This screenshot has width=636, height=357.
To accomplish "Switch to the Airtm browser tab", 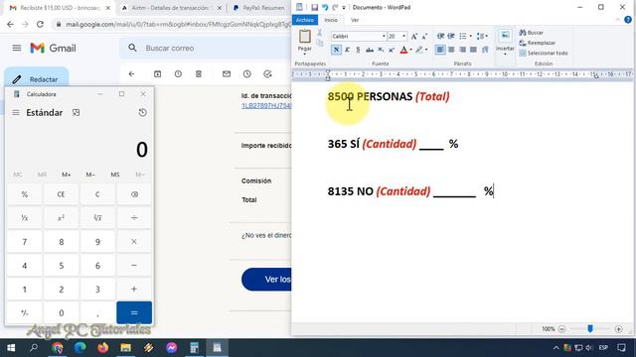I will [172, 8].
